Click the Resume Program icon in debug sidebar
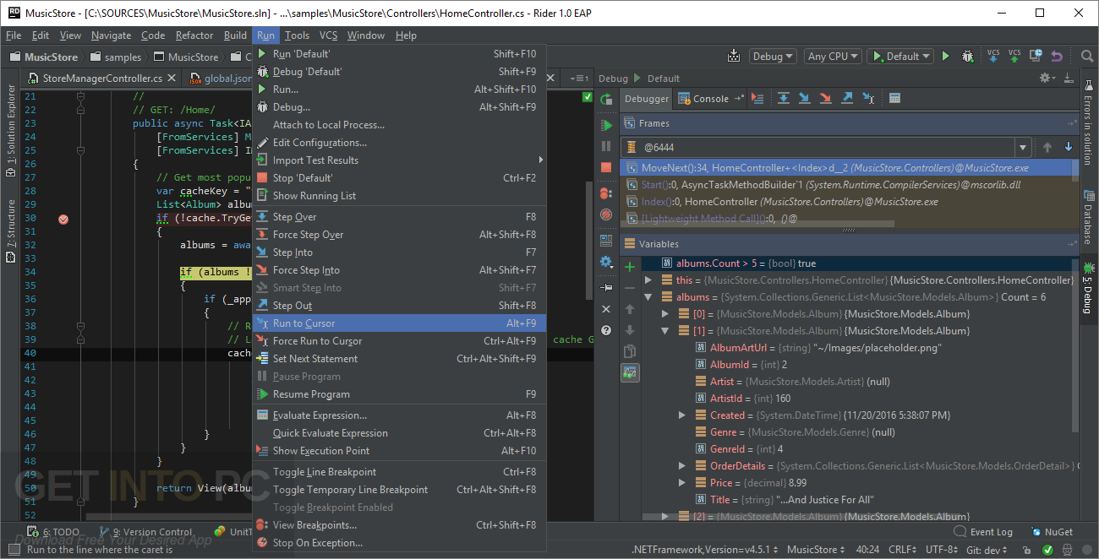Screen dimensions: 1099x559 coord(606,125)
